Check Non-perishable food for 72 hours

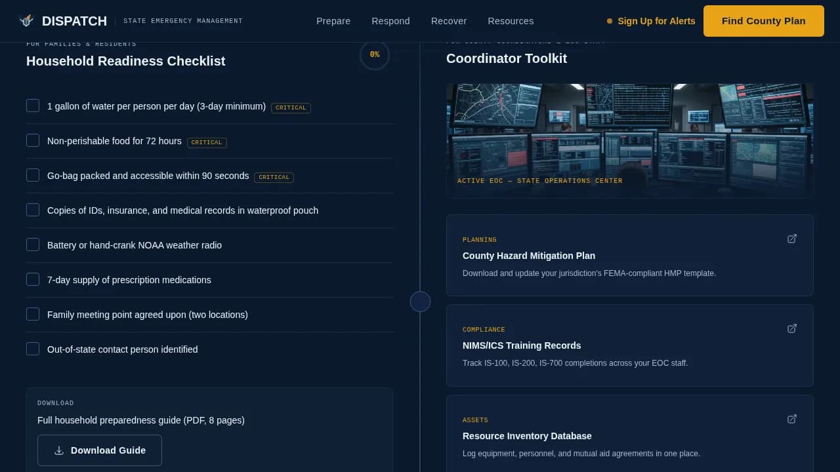pyautogui.click(x=33, y=140)
